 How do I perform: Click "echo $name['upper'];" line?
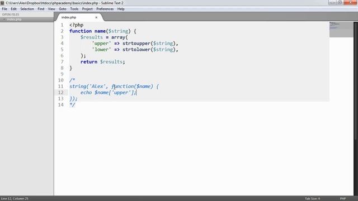[x=108, y=93]
